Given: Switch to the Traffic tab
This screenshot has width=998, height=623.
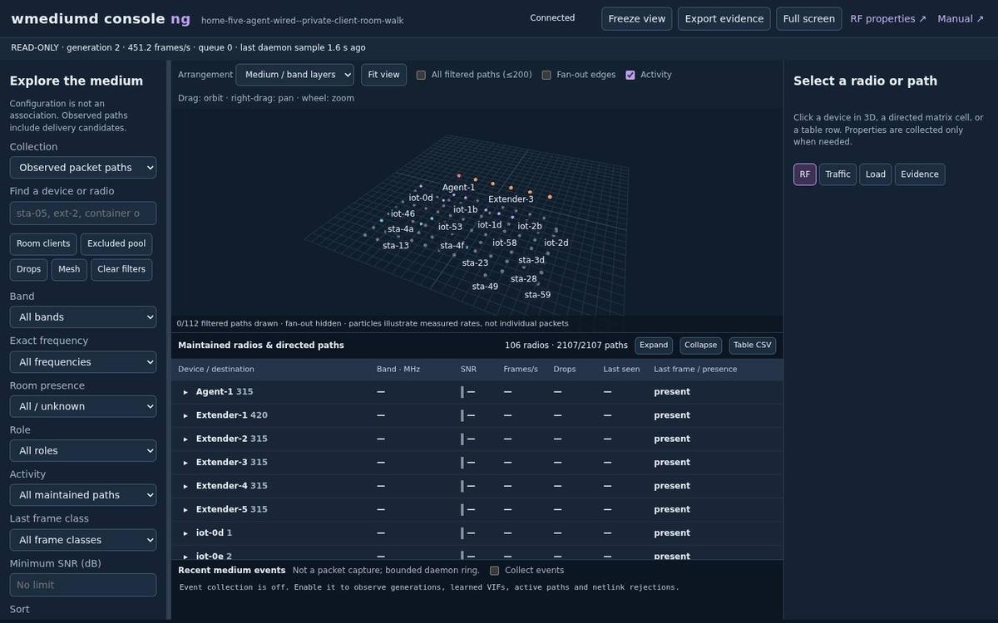Looking at the screenshot, I should (837, 174).
